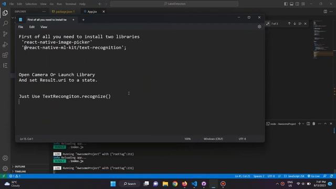Collapse the project folder chevron in Explorer
The width and height of the screenshot is (336, 189).
(x=13, y=17)
